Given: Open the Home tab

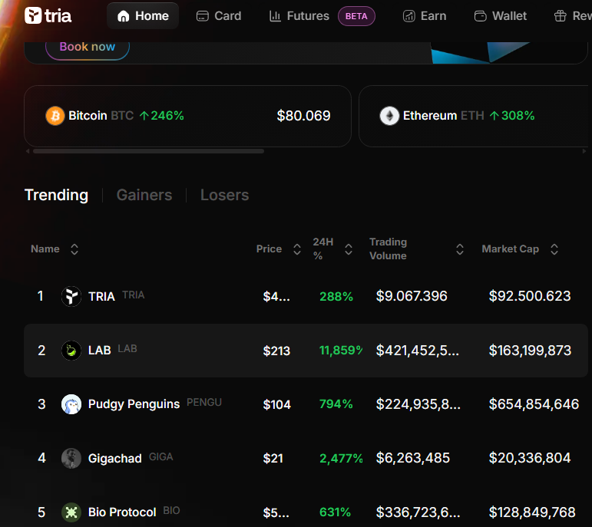Looking at the screenshot, I should 143,16.
